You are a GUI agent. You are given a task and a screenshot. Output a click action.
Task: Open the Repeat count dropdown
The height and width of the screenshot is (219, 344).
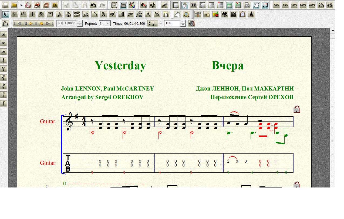pyautogui.click(x=108, y=23)
